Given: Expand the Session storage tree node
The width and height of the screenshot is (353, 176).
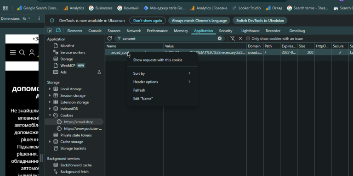Looking at the screenshot, I should point(50,95).
